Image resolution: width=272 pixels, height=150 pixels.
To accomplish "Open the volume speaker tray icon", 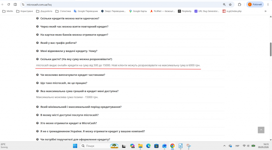I will [248, 146].
